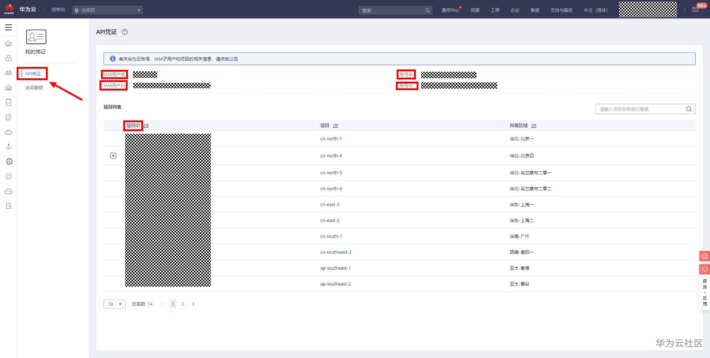Go to page 1 of the project list

point(173,304)
